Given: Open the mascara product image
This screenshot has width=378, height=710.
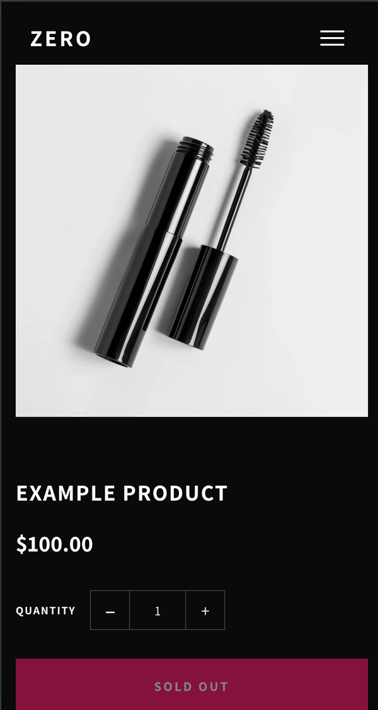Looking at the screenshot, I should 192,241.
